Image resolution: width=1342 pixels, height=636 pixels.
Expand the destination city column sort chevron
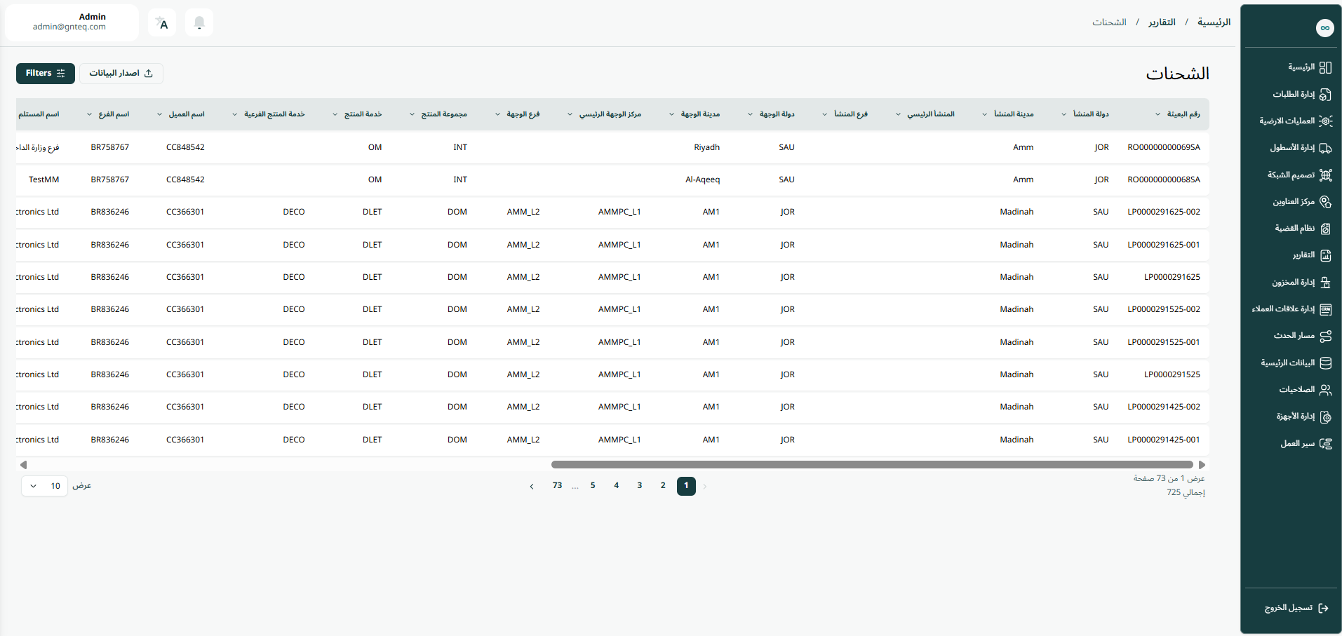coord(671,114)
